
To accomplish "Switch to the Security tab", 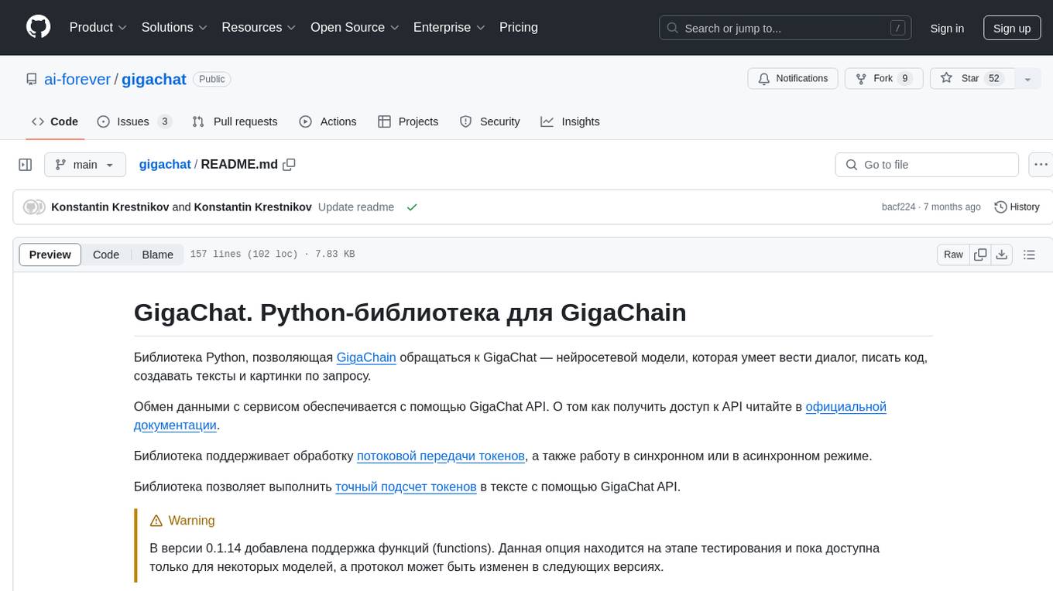I will pos(489,121).
